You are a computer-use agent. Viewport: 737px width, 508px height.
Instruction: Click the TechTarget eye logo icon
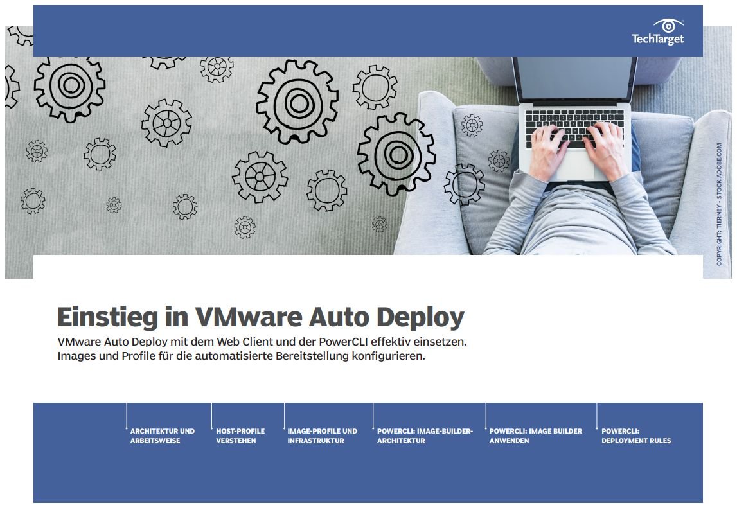[x=668, y=26]
